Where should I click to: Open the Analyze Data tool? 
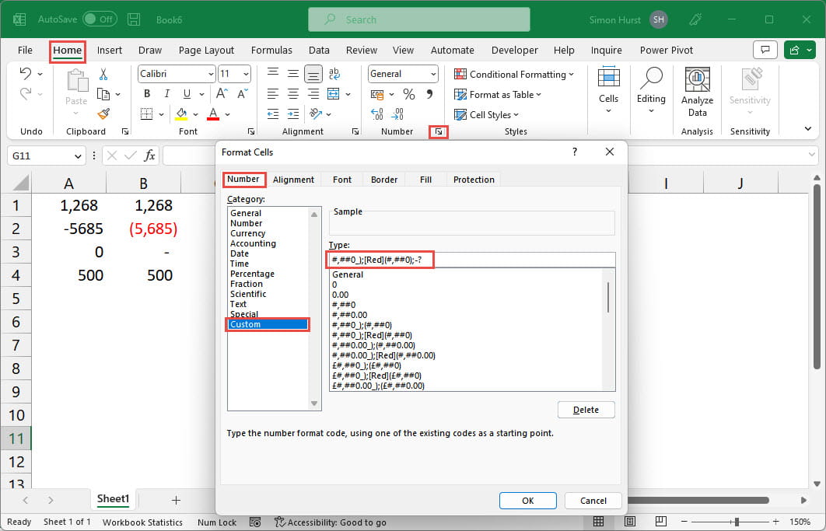pyautogui.click(x=697, y=92)
